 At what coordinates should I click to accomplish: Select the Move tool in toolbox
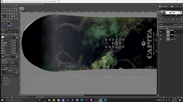(x=2, y=9)
